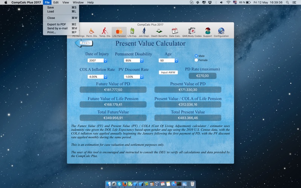Open the Life Exp. tool
The height and width of the screenshot is (188, 301).
coord(132,32)
